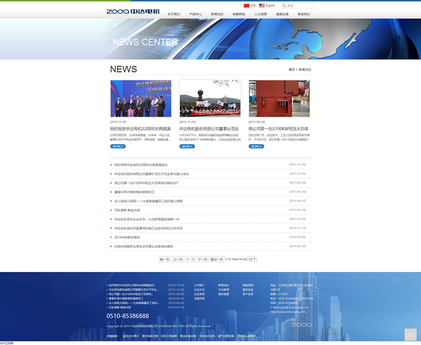Jump to page 2 in pagination

[x=193, y=259]
